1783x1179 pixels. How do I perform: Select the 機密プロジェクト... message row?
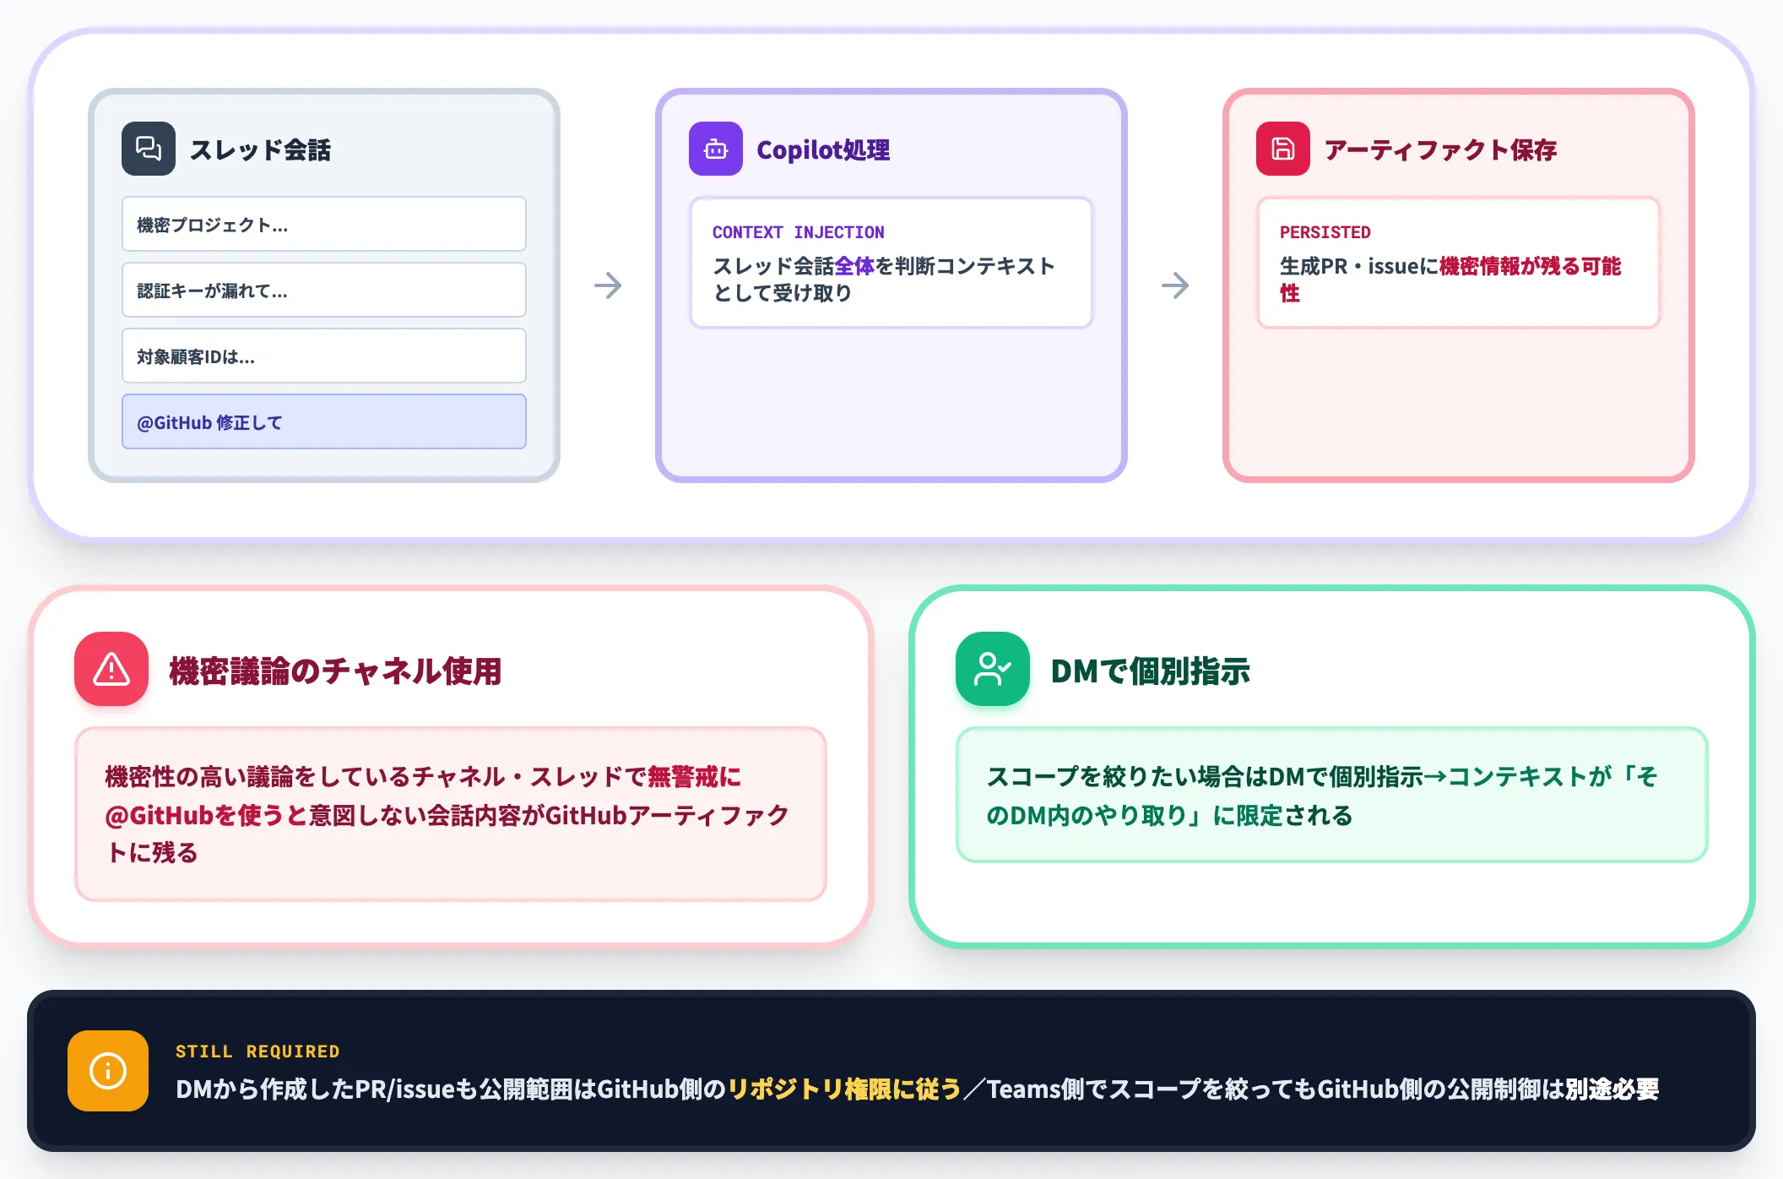pos(324,224)
